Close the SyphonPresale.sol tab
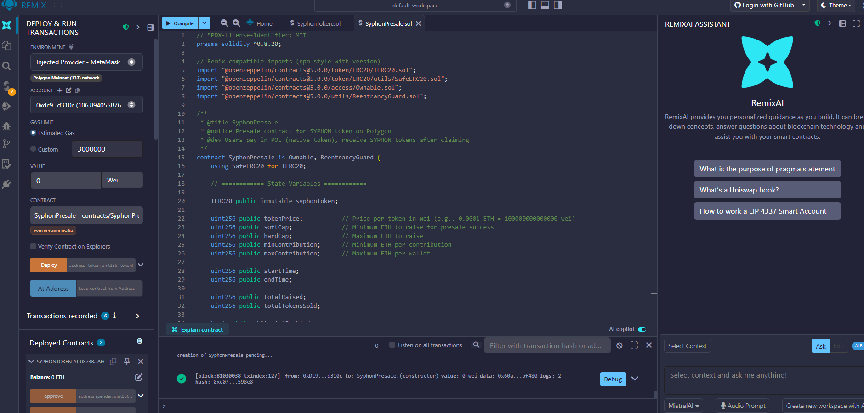 click(418, 23)
